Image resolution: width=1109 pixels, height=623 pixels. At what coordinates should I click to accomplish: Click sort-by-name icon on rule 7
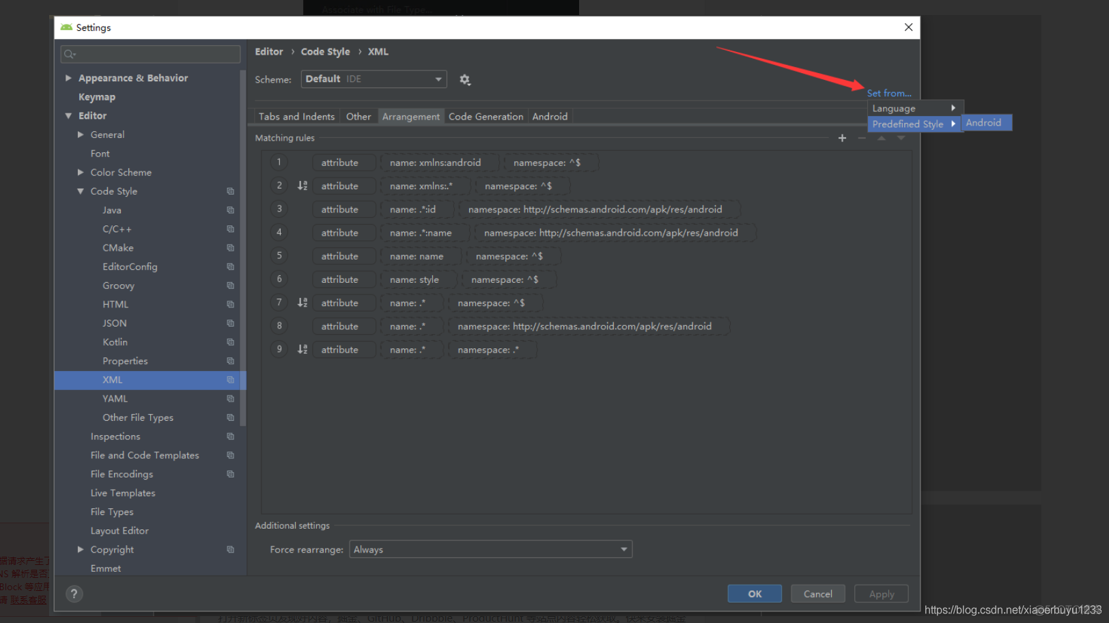(303, 303)
